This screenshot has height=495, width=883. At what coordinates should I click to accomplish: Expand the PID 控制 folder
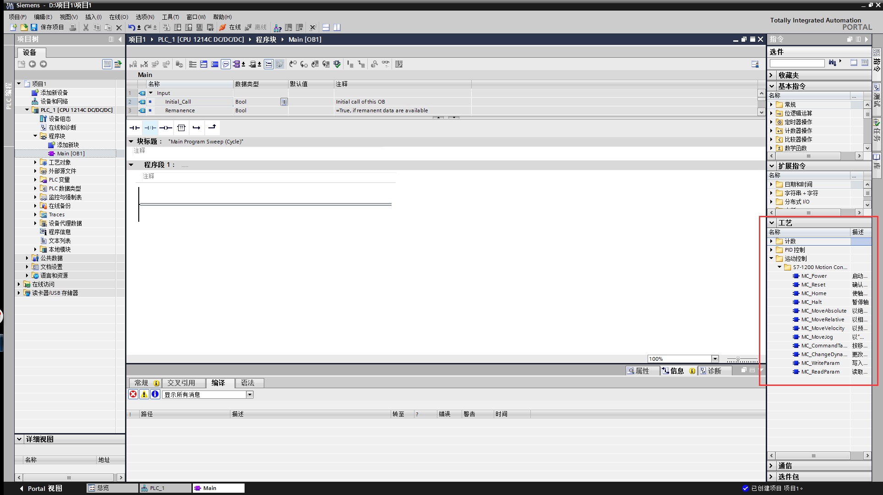[771, 250]
